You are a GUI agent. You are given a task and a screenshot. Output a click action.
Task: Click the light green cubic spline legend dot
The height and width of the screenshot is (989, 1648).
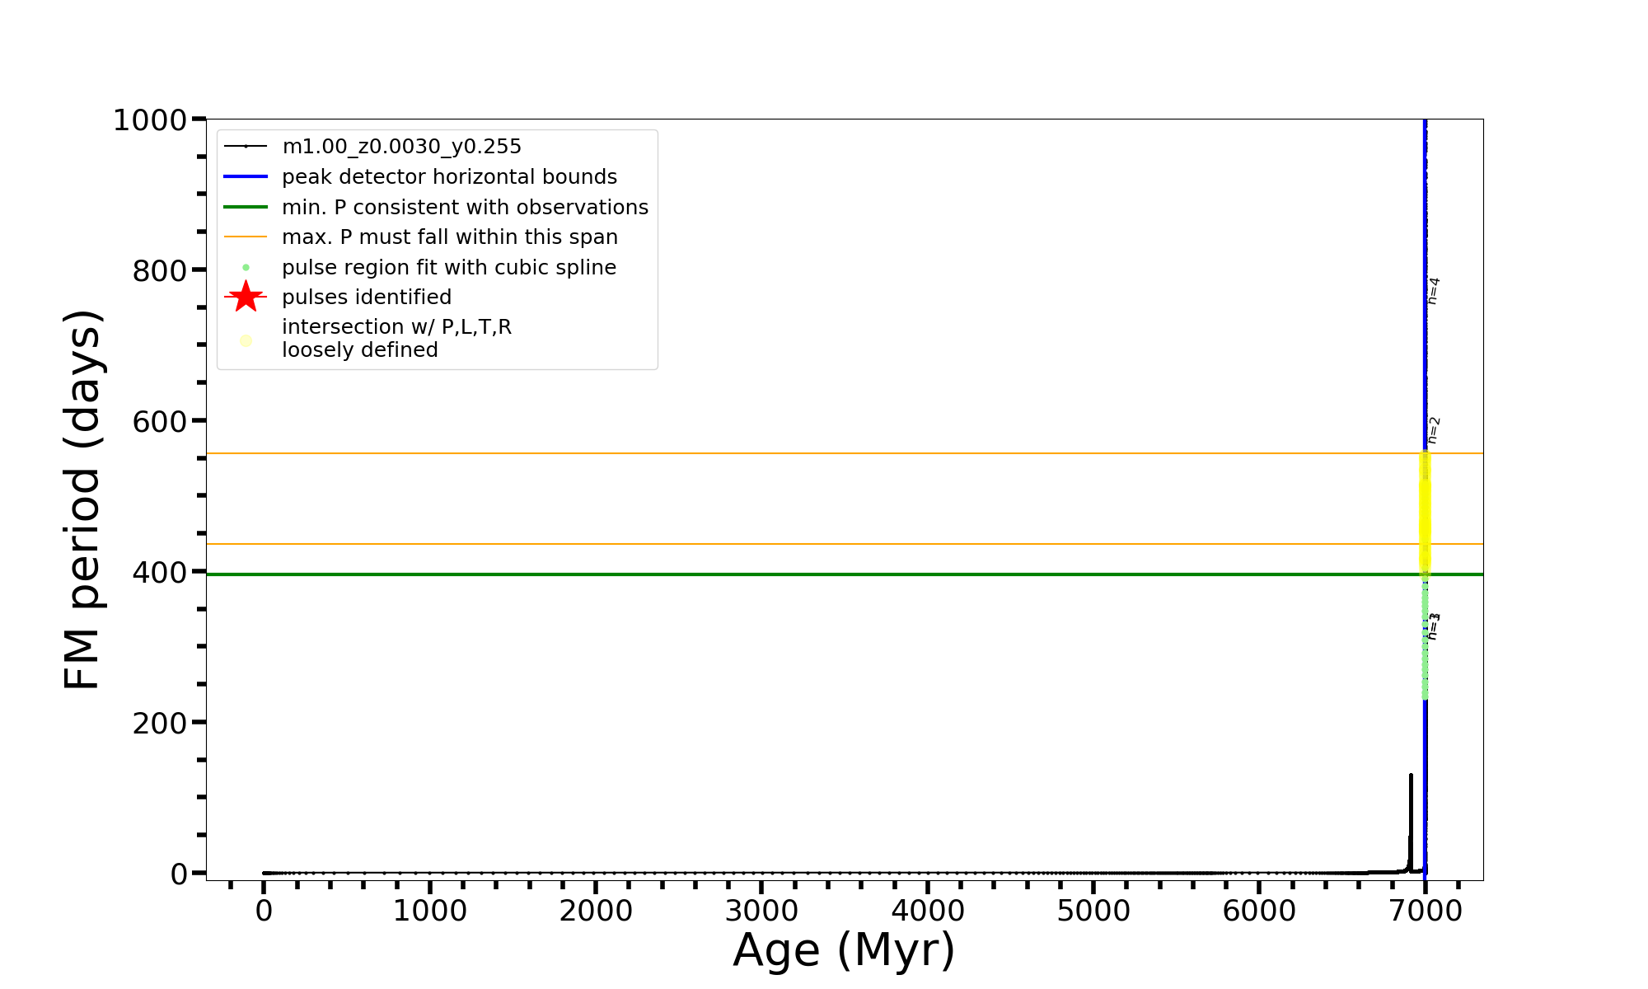click(246, 268)
